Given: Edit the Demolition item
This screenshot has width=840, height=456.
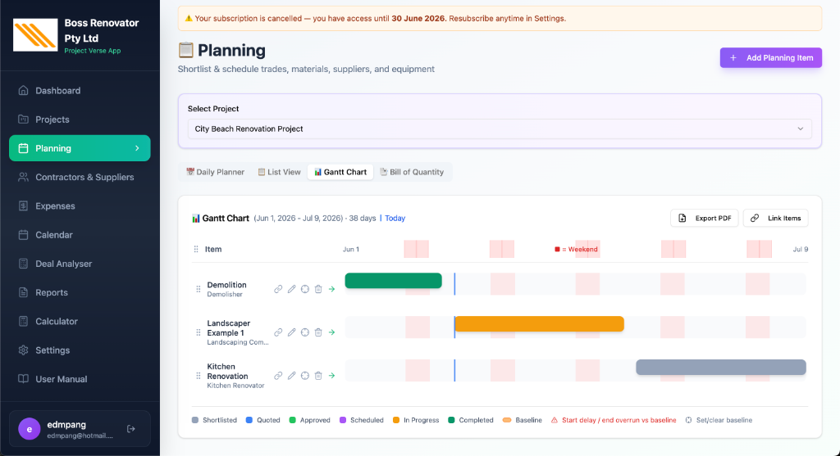Looking at the screenshot, I should (291, 289).
